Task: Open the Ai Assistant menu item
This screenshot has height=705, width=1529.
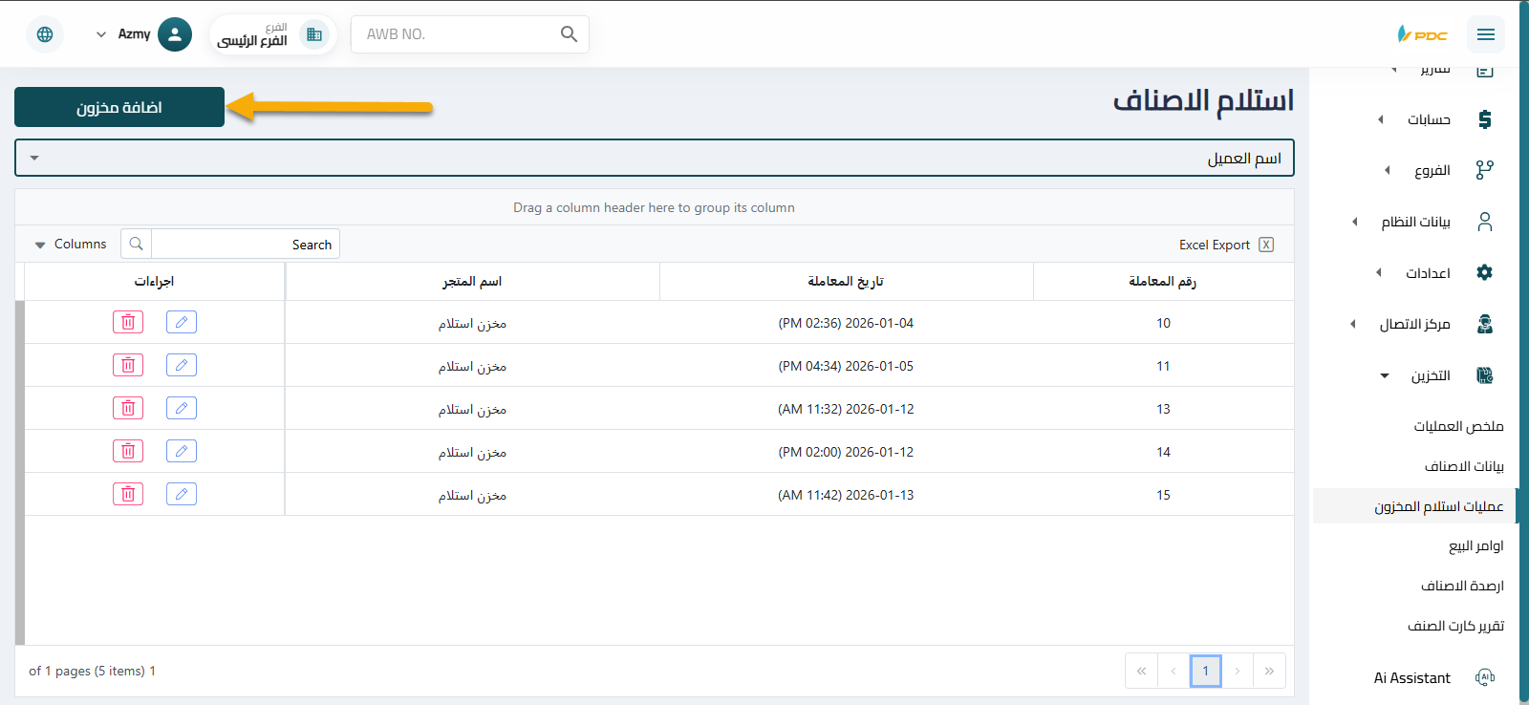Action: click(1412, 678)
